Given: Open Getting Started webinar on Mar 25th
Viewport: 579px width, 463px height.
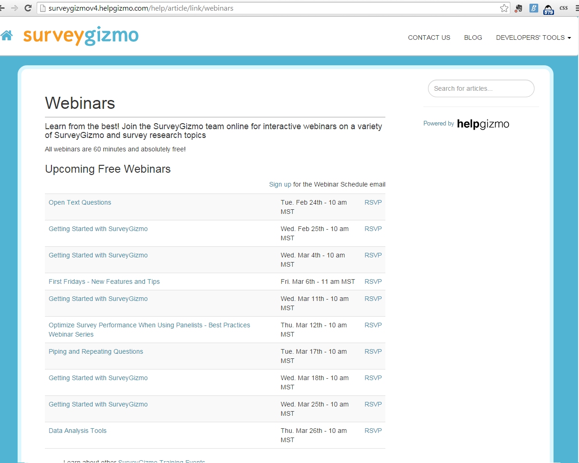Looking at the screenshot, I should (98, 404).
